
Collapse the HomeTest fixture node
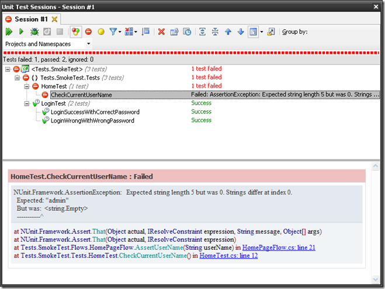tap(27, 86)
